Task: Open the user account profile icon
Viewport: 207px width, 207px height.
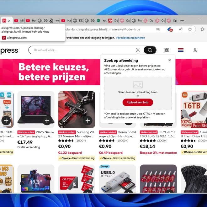Action: point(195,50)
